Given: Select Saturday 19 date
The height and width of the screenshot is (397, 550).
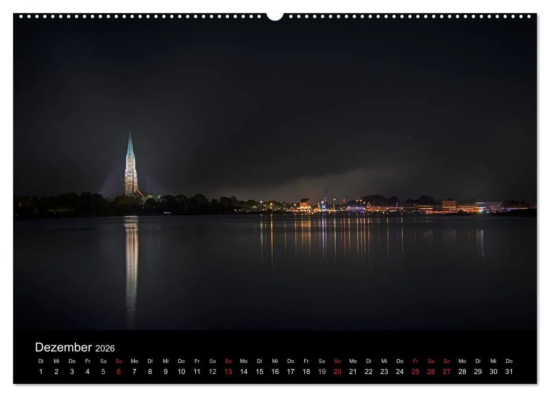Looking at the screenshot, I should click(322, 372).
